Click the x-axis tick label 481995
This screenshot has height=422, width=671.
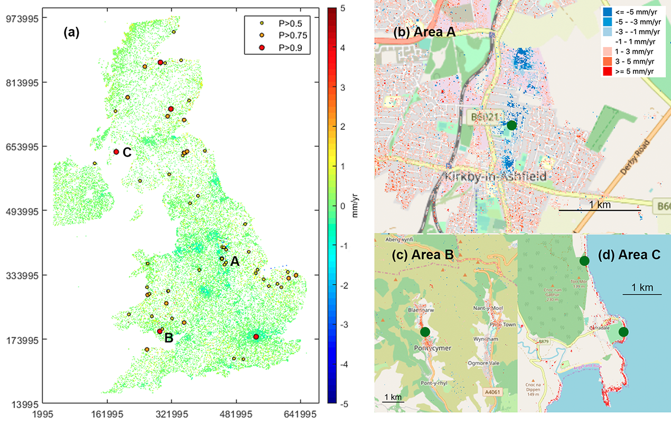[236, 415]
